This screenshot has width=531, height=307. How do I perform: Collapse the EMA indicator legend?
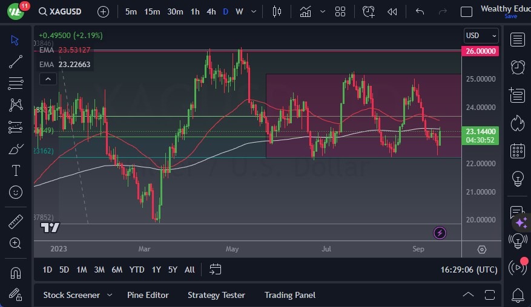47,79
